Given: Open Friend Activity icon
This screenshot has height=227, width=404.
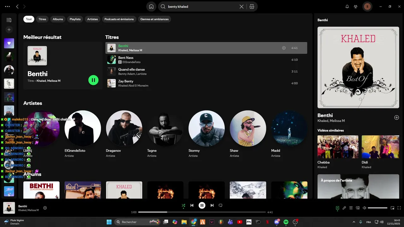Looking at the screenshot, I should click(x=356, y=6).
